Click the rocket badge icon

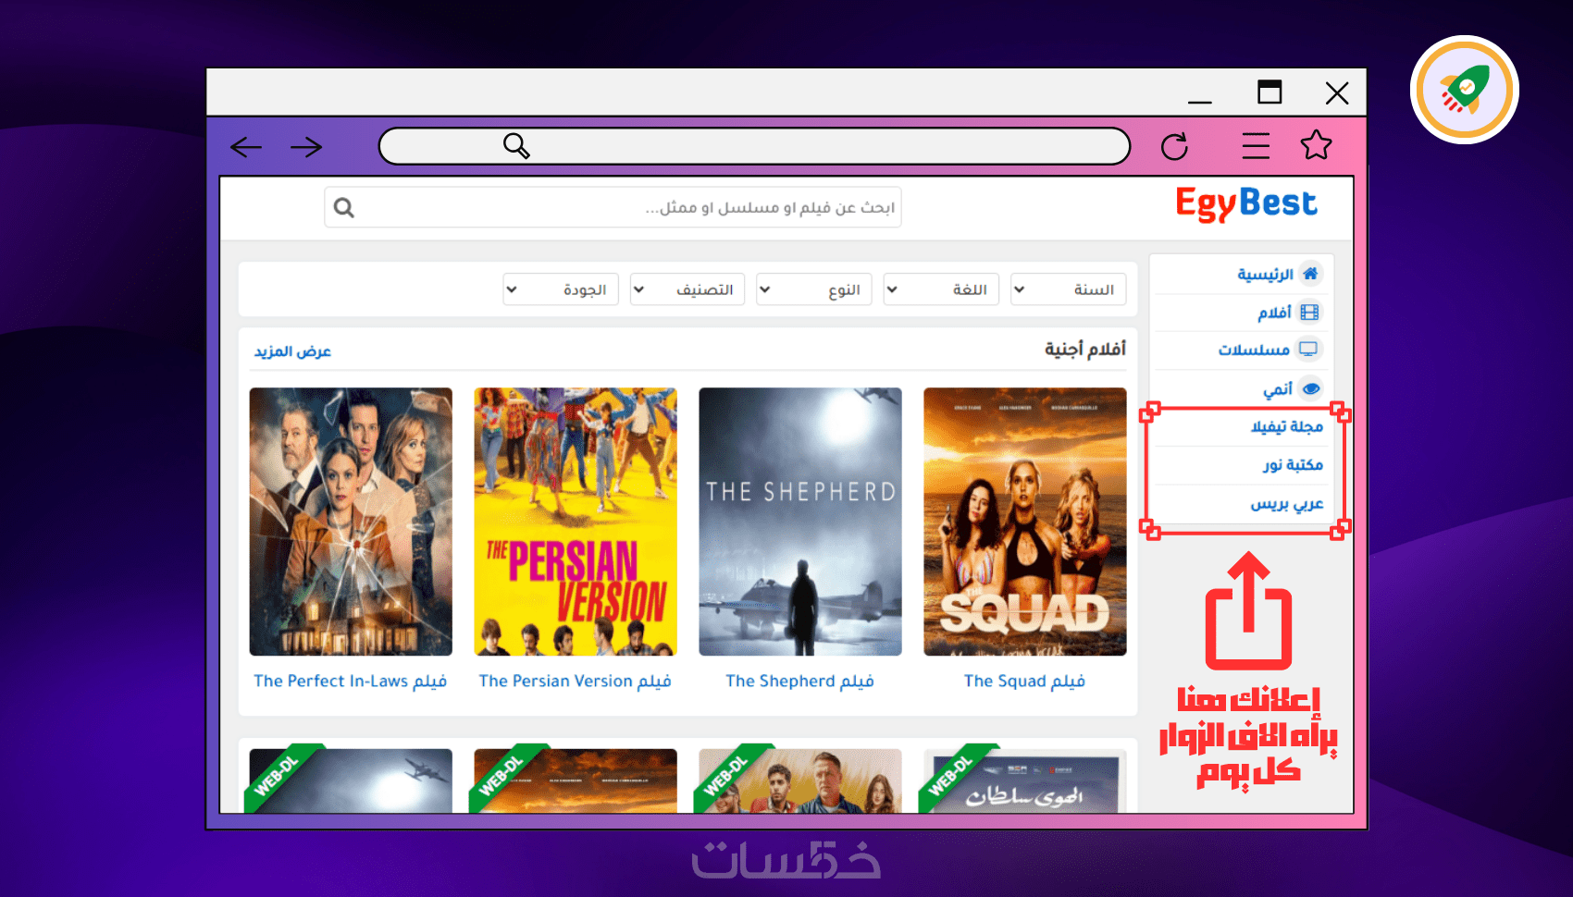[1464, 90]
